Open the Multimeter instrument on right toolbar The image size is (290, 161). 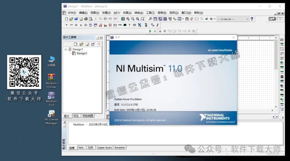pyautogui.click(x=282, y=40)
